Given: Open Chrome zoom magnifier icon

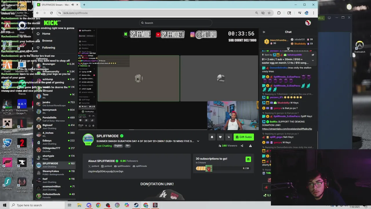Looking at the screenshot, I should (x=257, y=13).
